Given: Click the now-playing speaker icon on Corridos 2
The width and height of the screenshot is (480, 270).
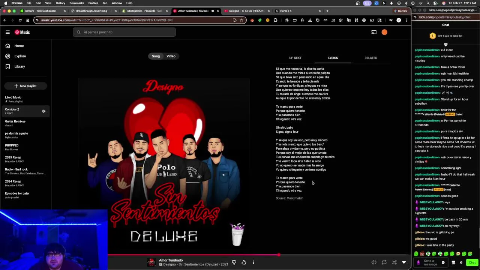Looking at the screenshot, I should point(43,111).
